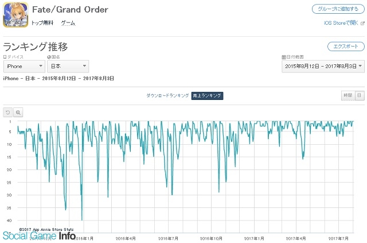Image resolution: width=367 pixels, height=243 pixels.
Task: Switch to ダウンロードランキング tab
Action: [x=167, y=95]
